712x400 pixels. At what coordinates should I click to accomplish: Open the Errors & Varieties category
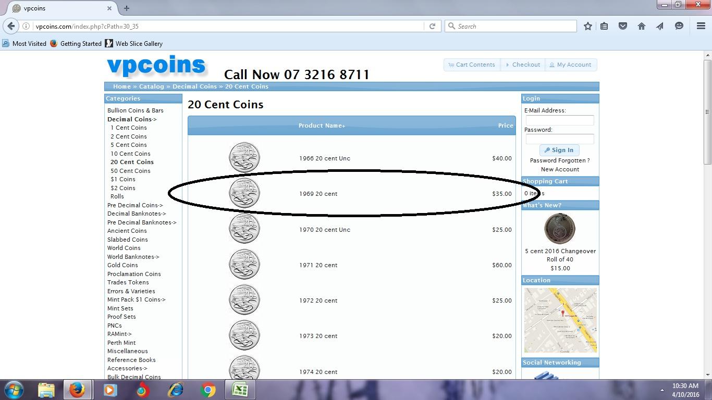pyautogui.click(x=131, y=291)
